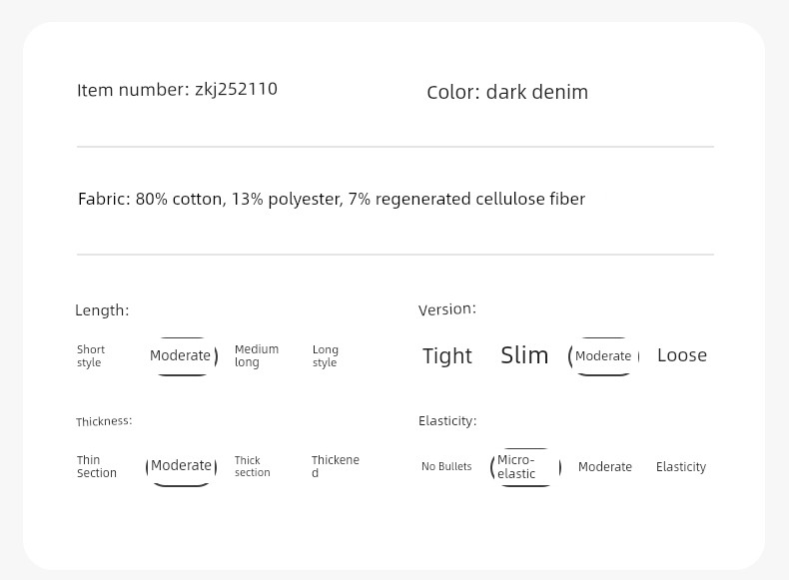Click the Fabric composition line
This screenshot has width=789, height=580.
pyautogui.click(x=332, y=200)
